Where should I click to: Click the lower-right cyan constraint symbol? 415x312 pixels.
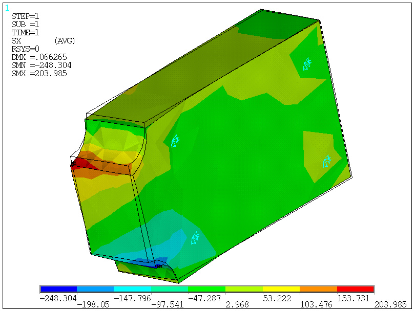tap(327, 161)
